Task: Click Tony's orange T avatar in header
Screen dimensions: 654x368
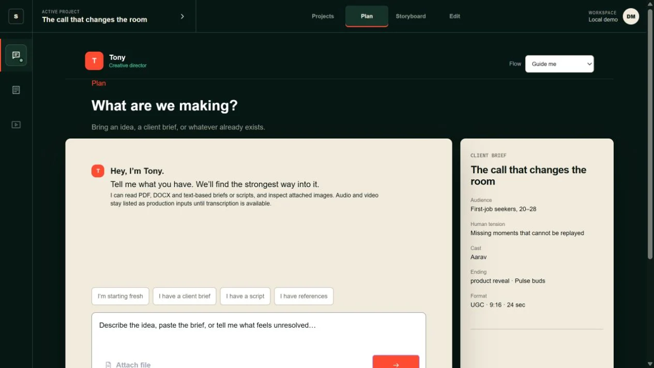Action: [x=94, y=61]
